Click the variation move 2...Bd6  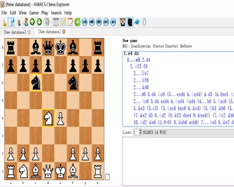141,87
